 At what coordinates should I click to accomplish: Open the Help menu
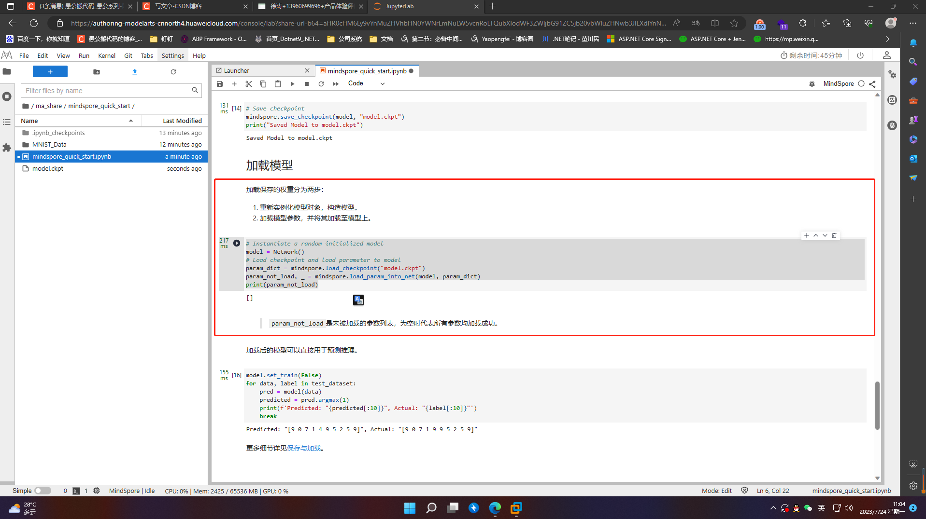199,55
